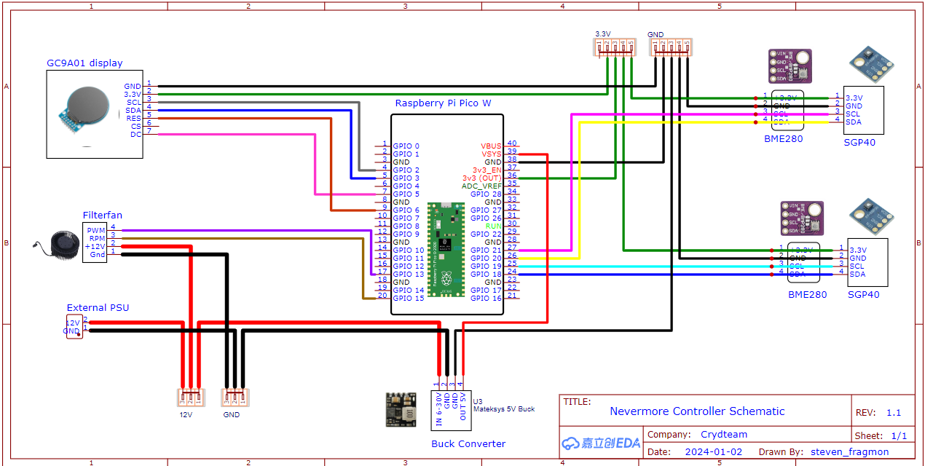Select the "Filterfan" component label

tap(103, 215)
